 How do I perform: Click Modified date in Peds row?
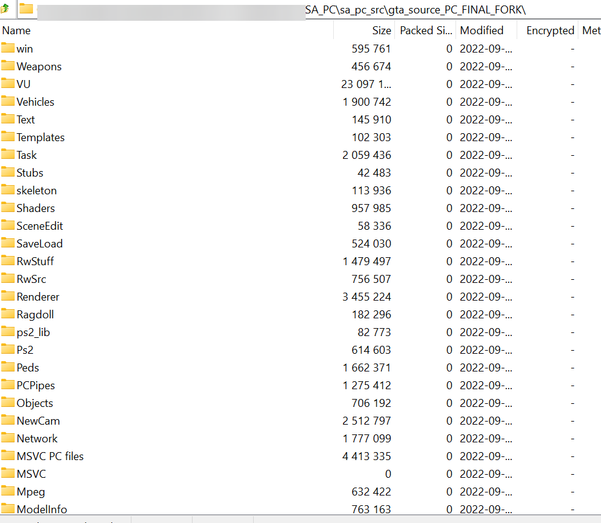(486, 367)
